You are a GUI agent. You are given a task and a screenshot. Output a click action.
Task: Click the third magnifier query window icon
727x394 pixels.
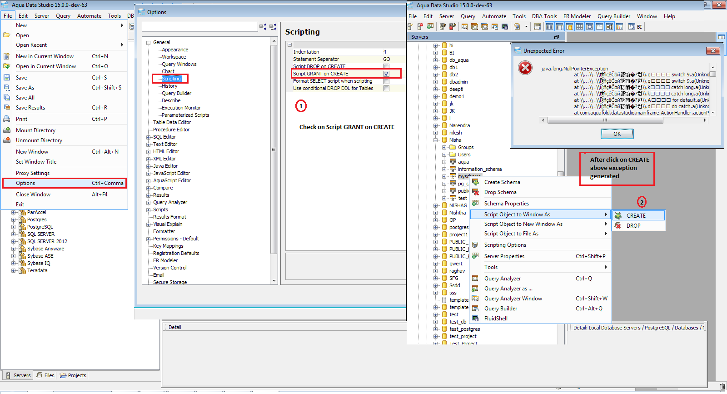click(x=484, y=27)
